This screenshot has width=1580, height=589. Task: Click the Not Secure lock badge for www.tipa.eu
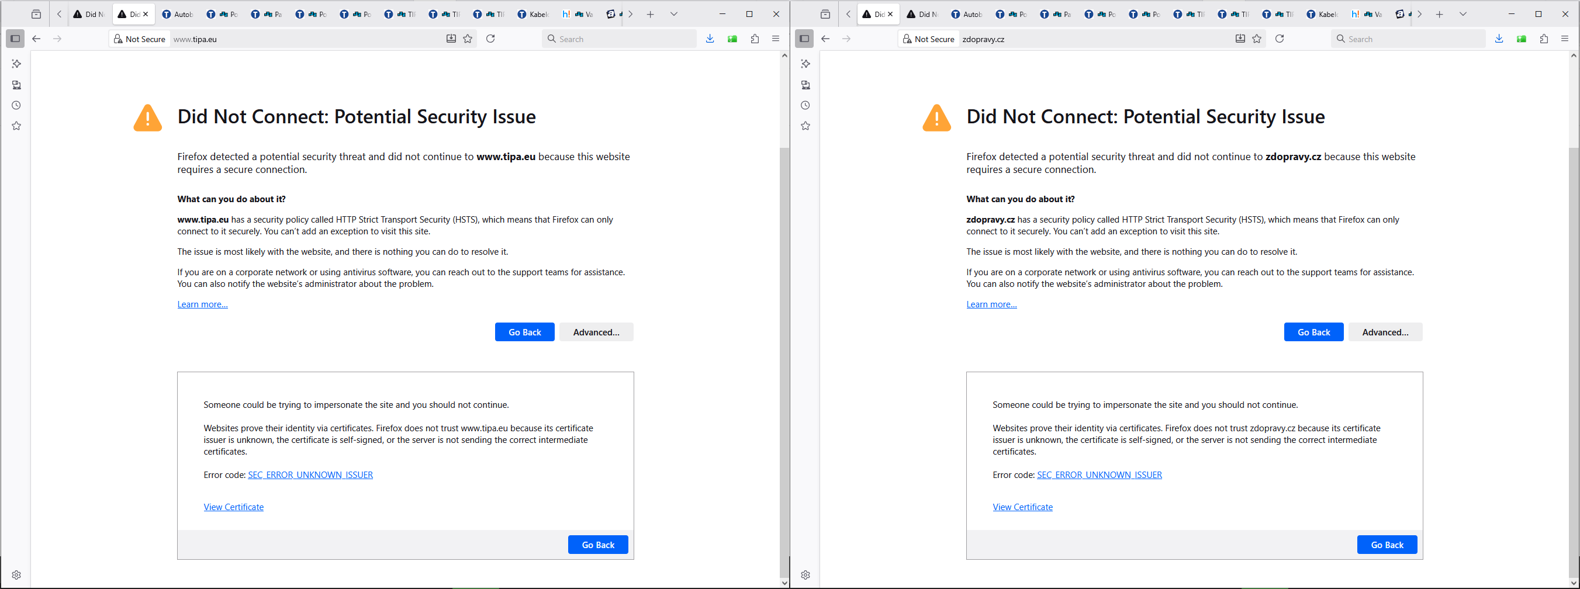140,39
